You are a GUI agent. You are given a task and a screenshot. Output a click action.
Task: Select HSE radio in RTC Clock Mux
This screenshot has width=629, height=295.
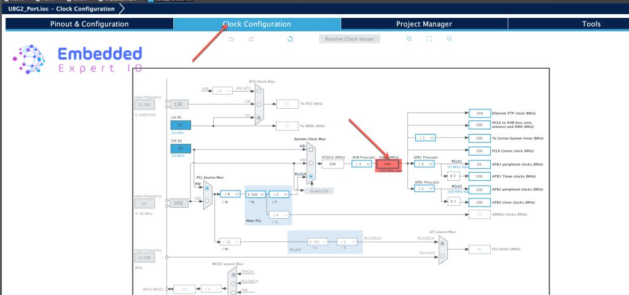coord(259,91)
